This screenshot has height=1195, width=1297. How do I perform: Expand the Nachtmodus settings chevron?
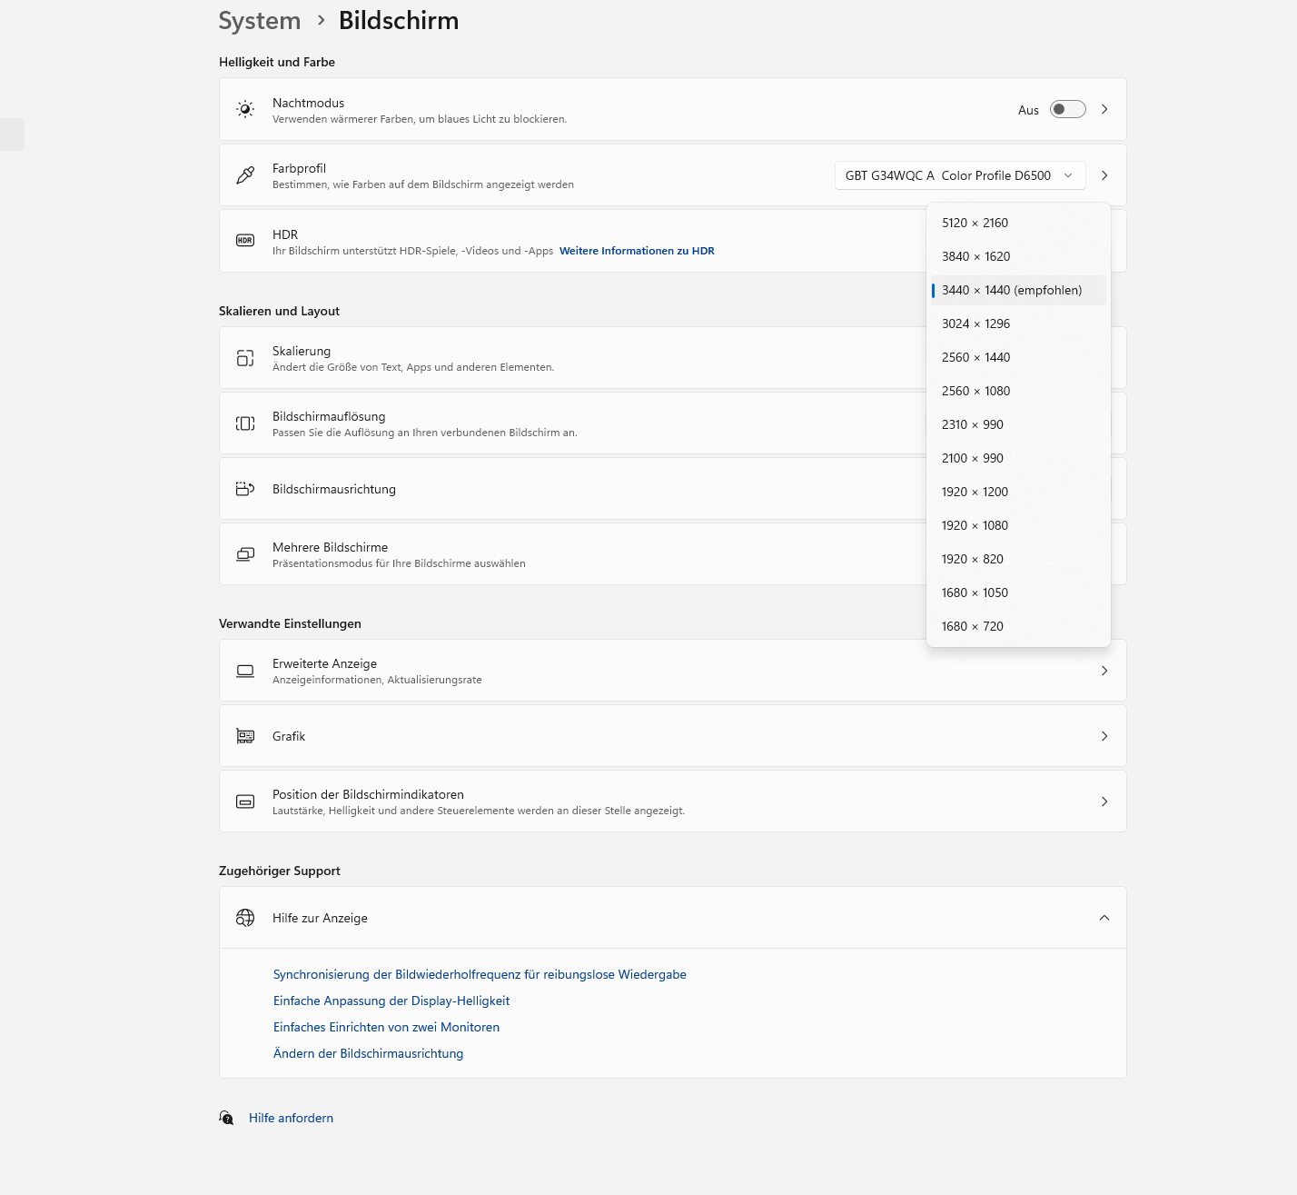coord(1104,109)
